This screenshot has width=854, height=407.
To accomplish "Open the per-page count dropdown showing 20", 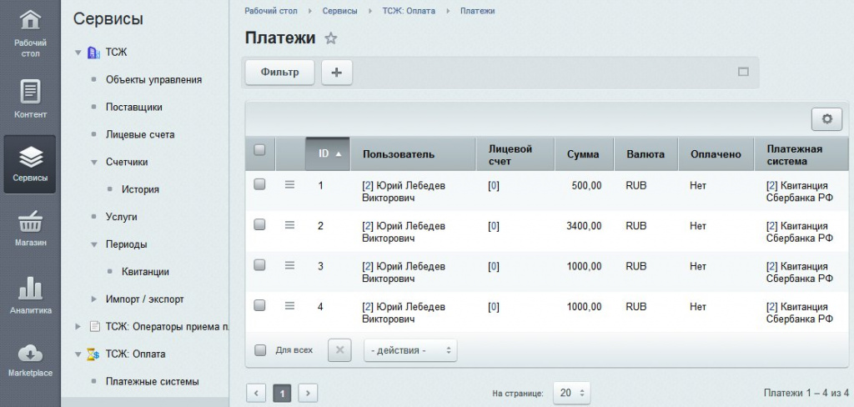I will (x=571, y=392).
